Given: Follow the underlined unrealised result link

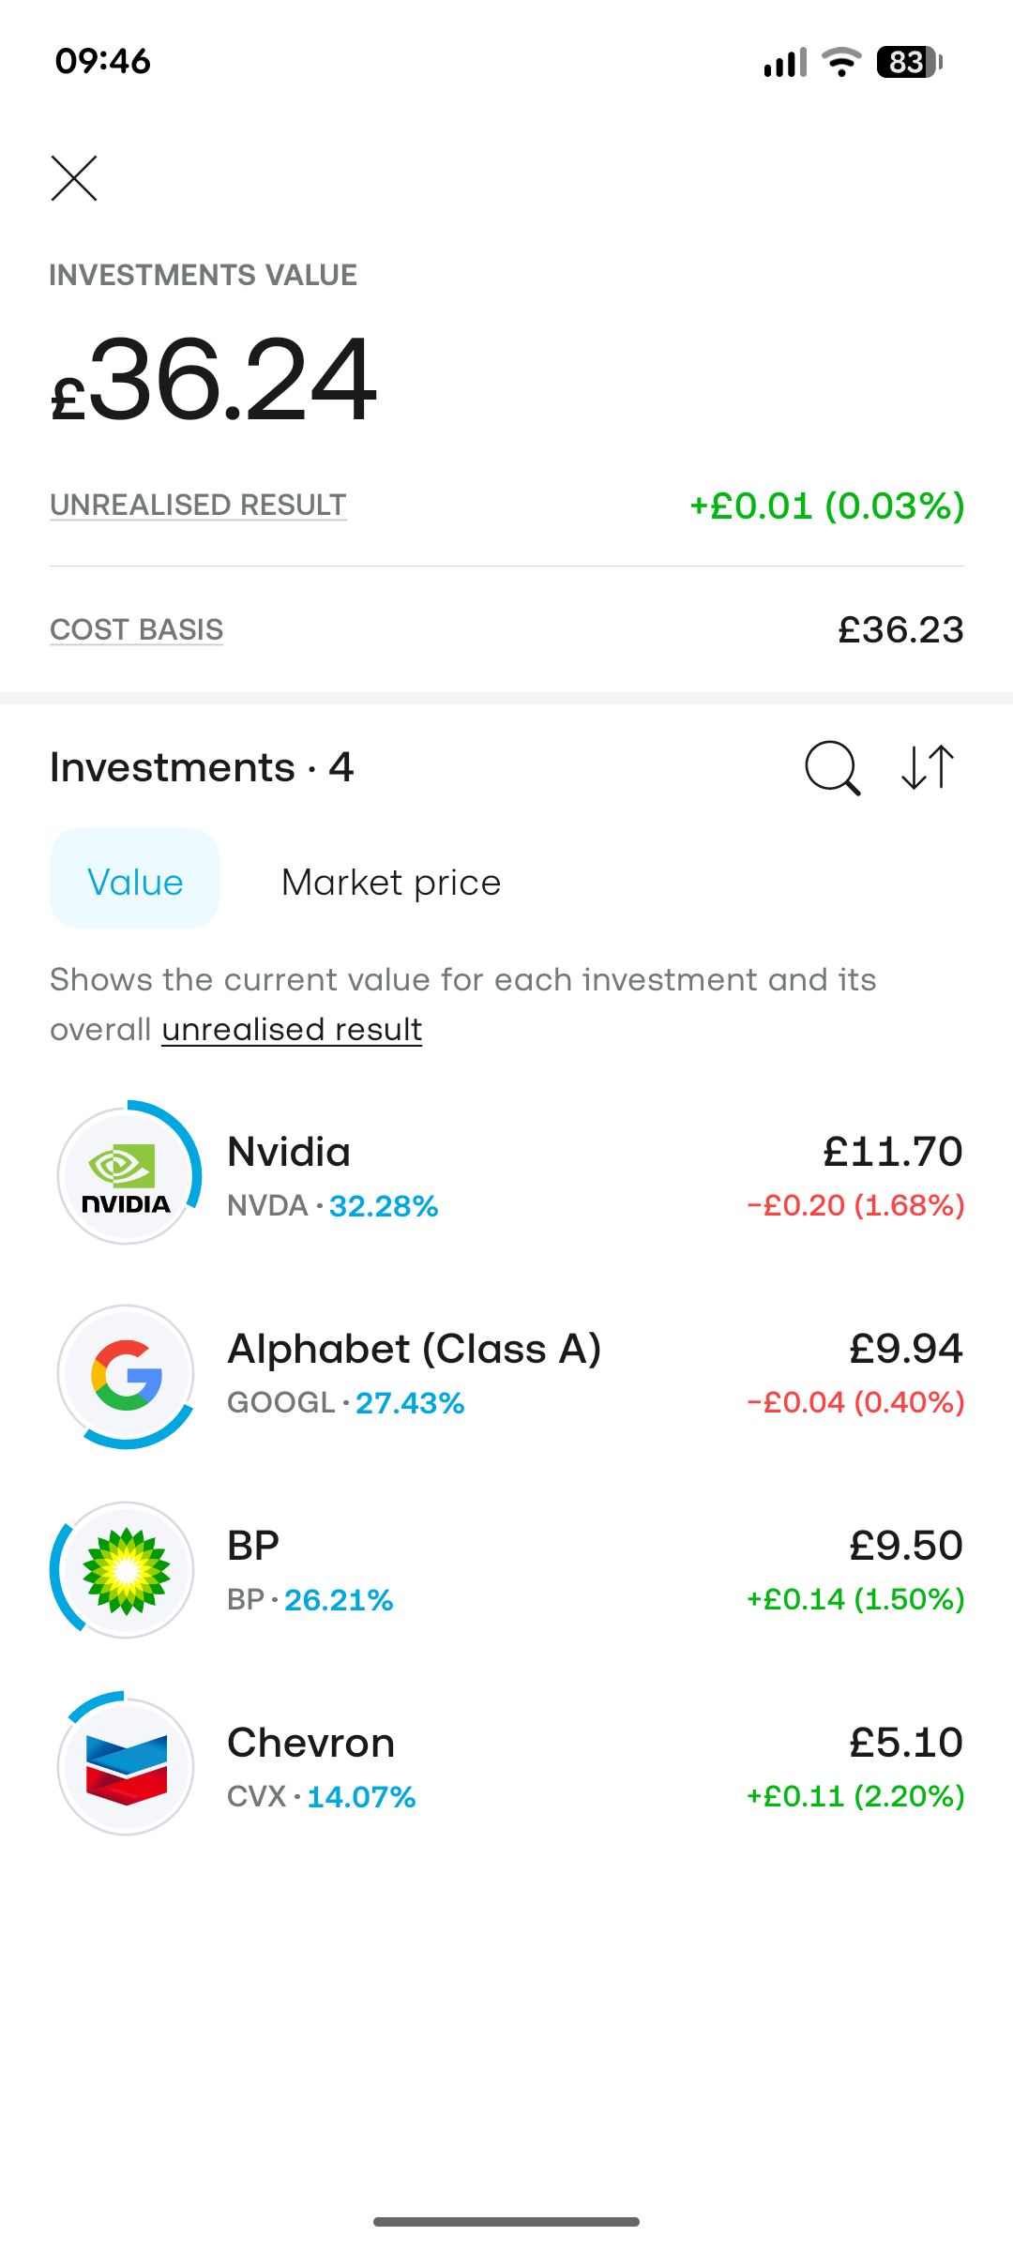Looking at the screenshot, I should [292, 1030].
